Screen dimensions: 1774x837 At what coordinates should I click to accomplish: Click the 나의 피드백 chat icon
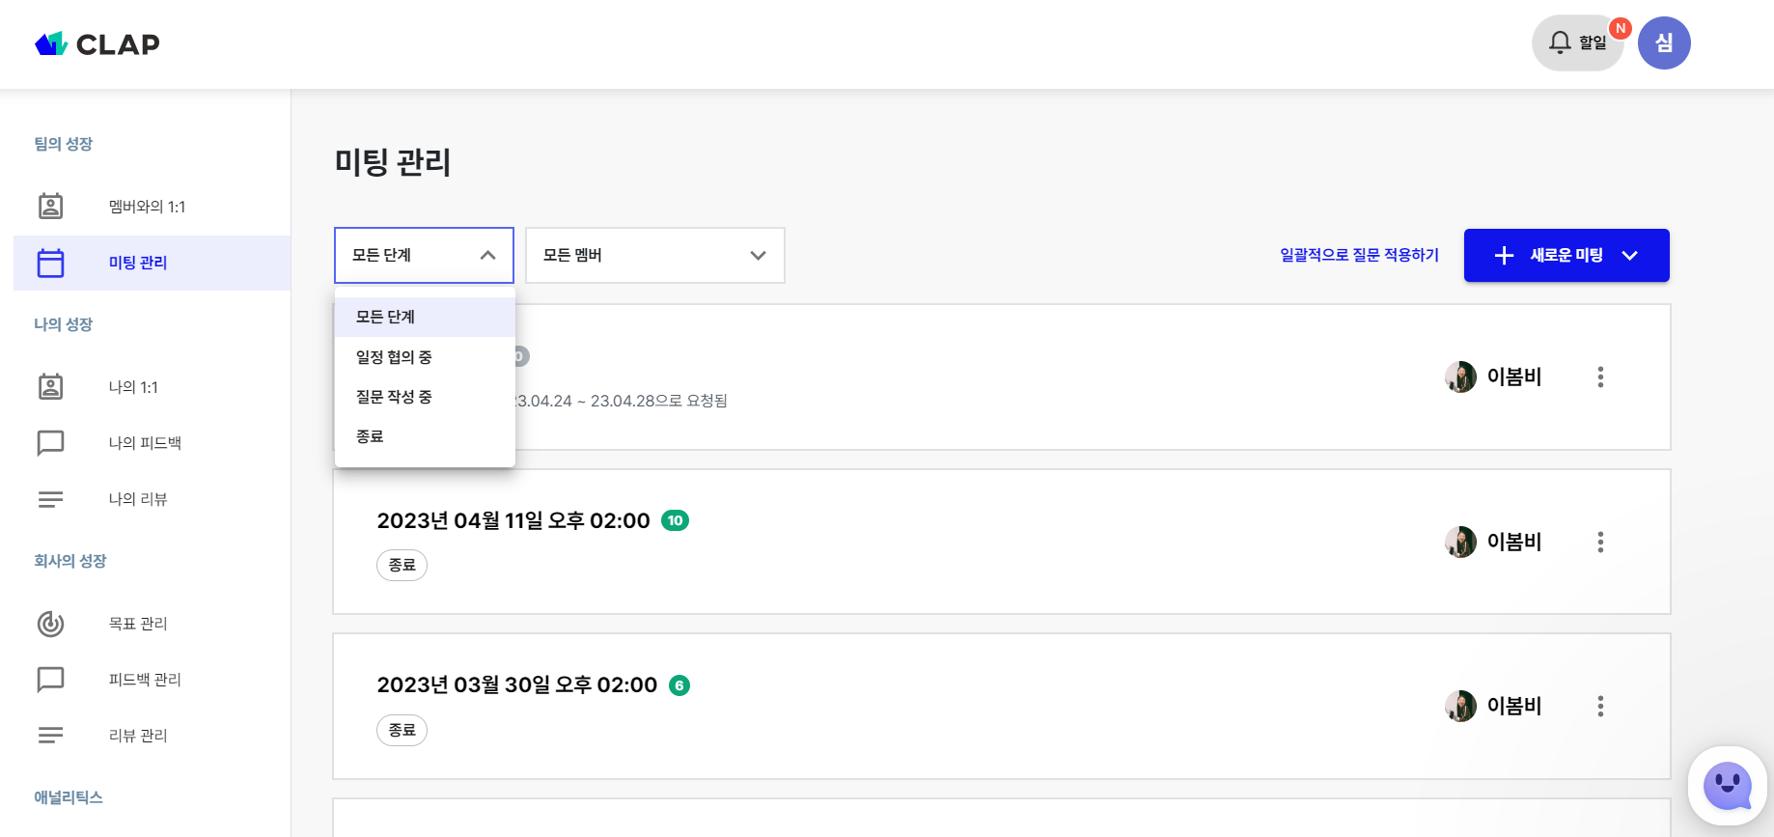(50, 443)
